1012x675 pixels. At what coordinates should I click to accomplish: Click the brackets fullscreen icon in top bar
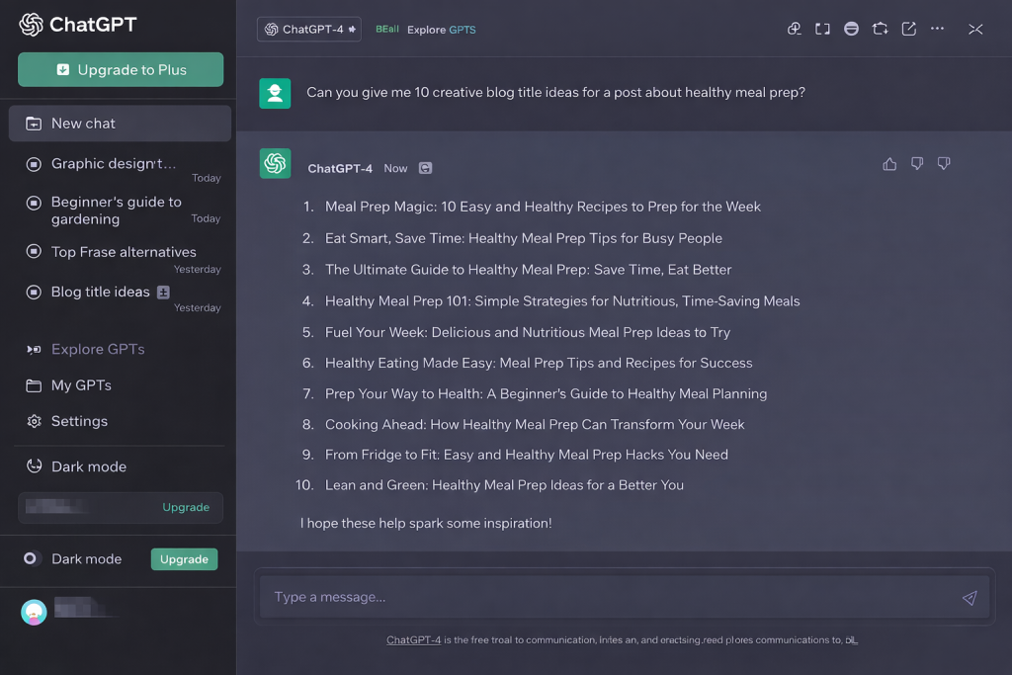822,29
